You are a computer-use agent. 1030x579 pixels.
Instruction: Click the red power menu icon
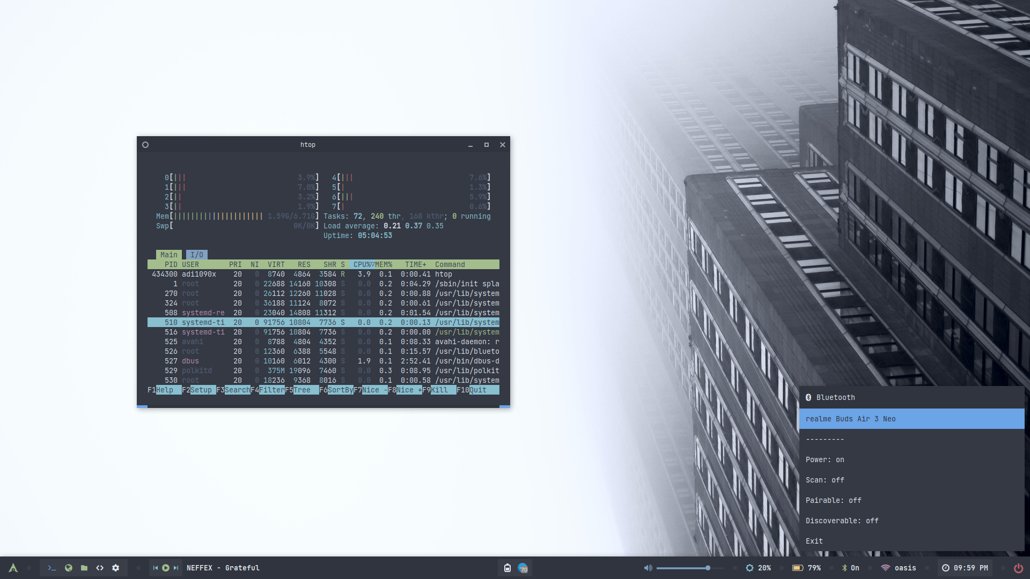[1018, 568]
